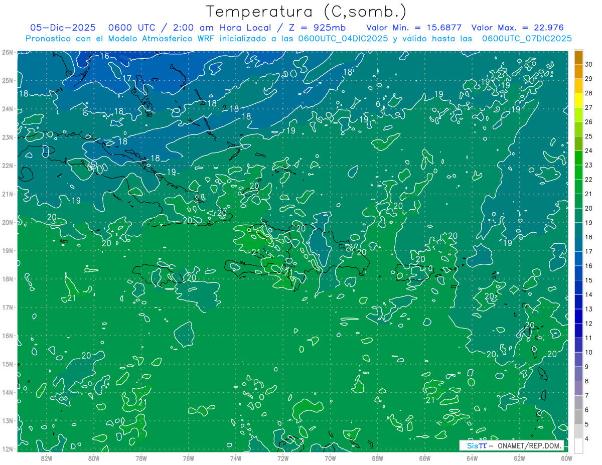Click the 'Sis' logo beside ONAMET

point(477,445)
